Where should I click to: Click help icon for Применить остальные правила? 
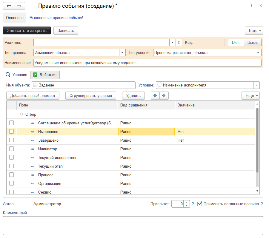pos(262,204)
